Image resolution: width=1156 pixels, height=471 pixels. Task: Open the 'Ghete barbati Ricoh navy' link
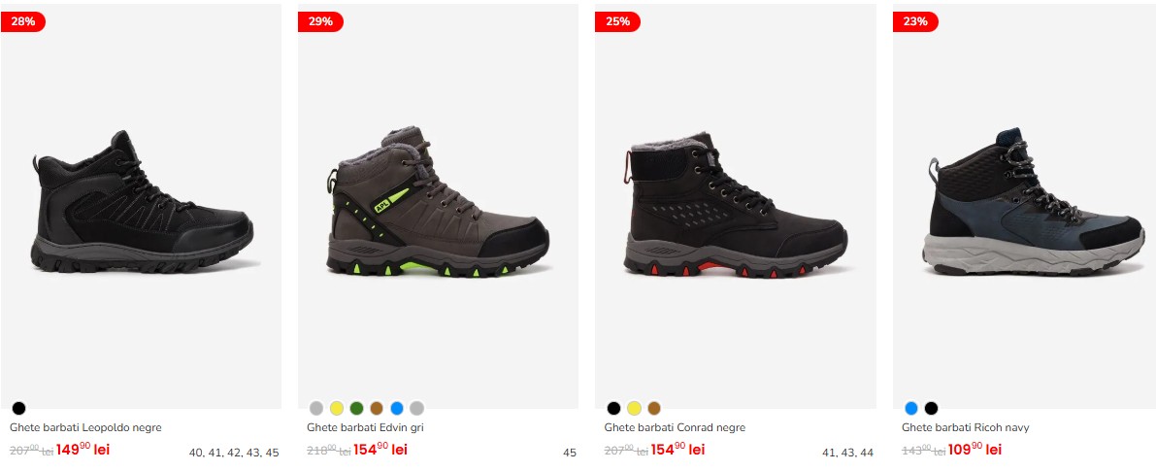pyautogui.click(x=965, y=427)
